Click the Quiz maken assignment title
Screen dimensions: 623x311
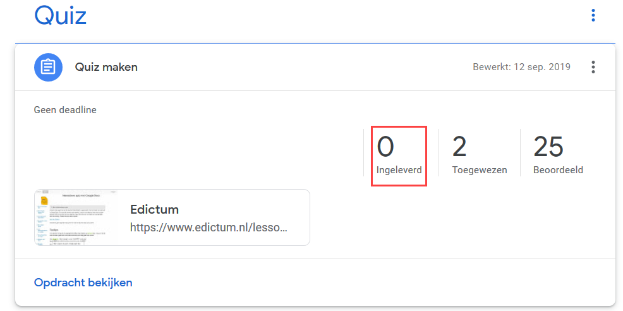pos(106,67)
